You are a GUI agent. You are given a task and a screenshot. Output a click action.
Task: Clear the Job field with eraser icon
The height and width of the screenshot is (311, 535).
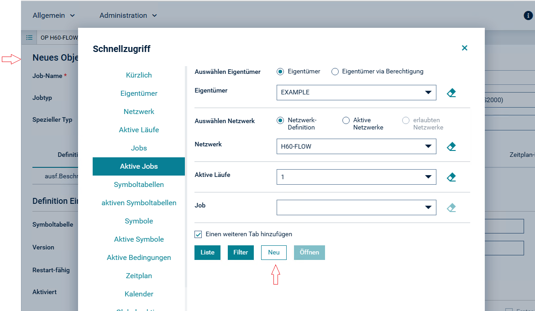coord(451,207)
